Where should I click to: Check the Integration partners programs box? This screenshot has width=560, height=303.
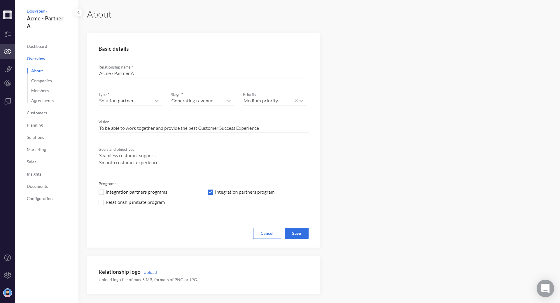coord(101,192)
